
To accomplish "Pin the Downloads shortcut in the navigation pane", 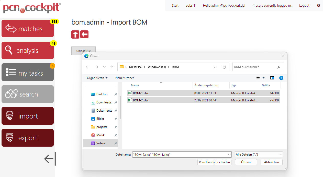I will click(x=116, y=102).
